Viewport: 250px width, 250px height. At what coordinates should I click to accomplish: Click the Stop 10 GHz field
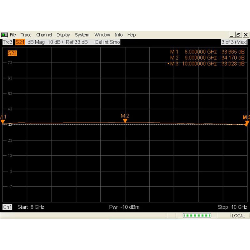232,207
